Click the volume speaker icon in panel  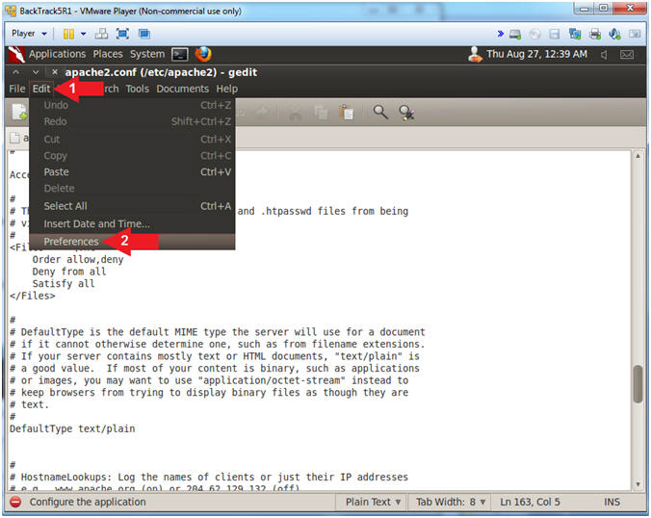[604, 54]
